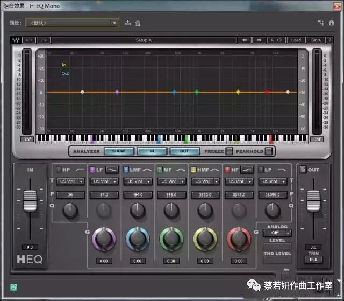The height and width of the screenshot is (301, 344).
Task: Click yellow HMF node on graph
Action: click(238, 92)
